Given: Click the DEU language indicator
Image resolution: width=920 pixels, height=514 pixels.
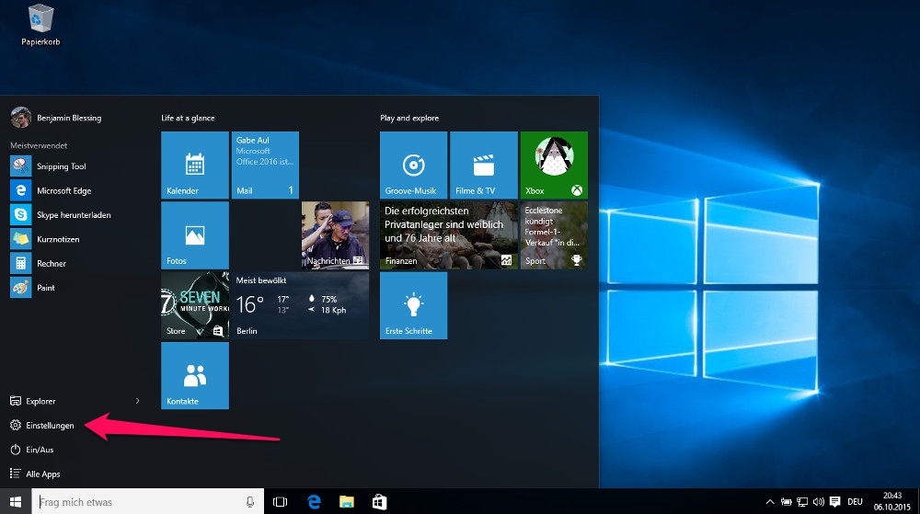Looking at the screenshot, I should (855, 502).
